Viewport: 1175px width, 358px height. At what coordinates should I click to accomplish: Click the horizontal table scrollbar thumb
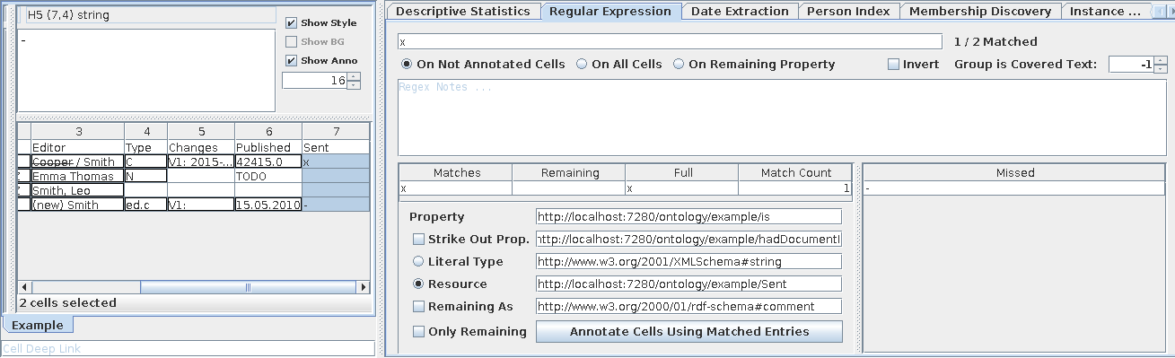248,287
